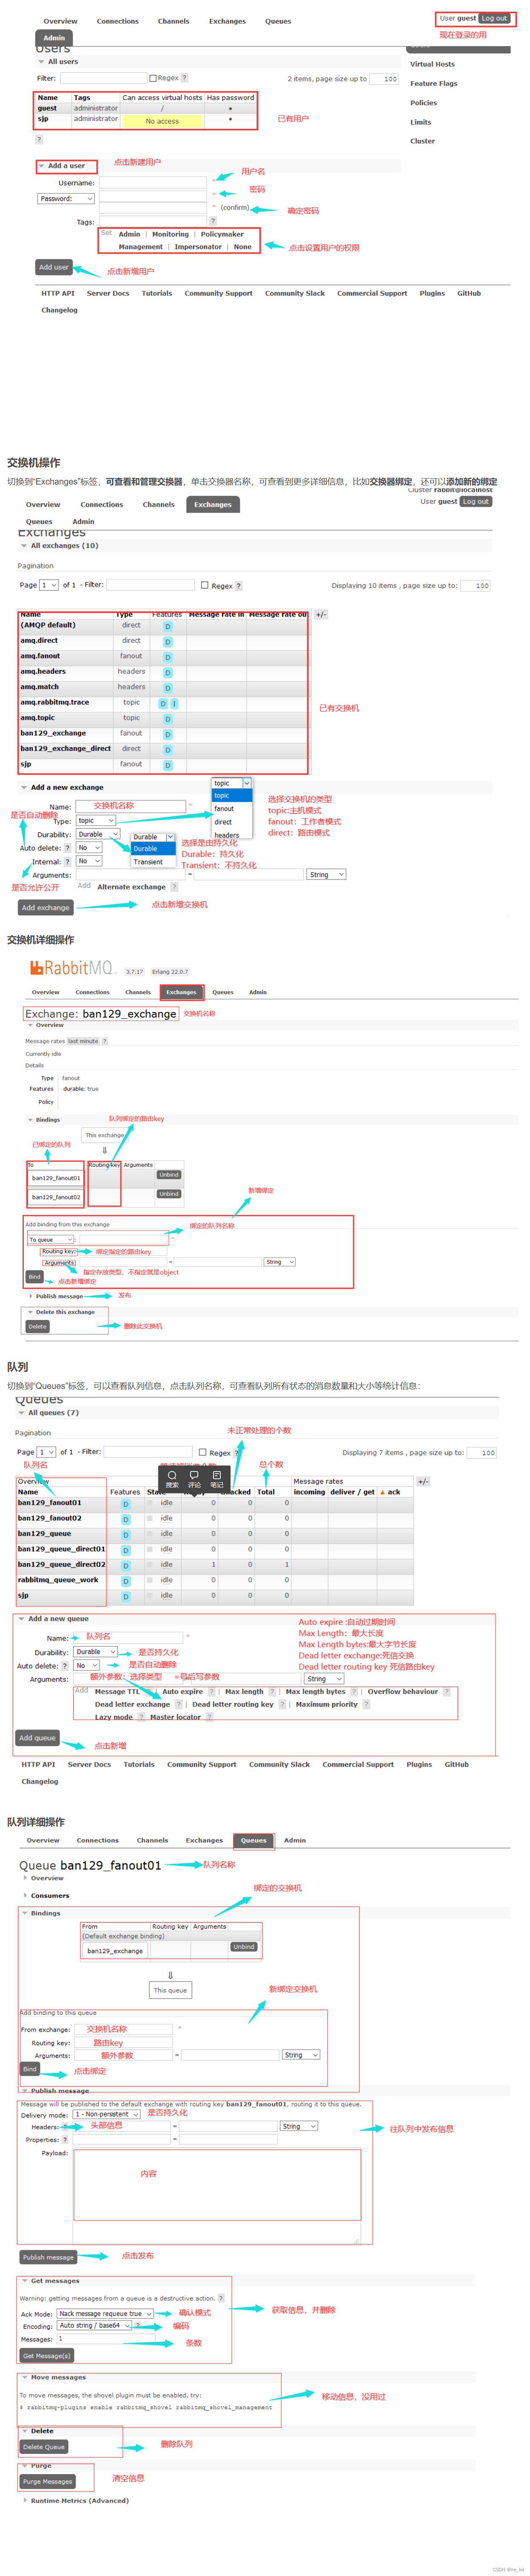Click the Add user button

coord(54,267)
